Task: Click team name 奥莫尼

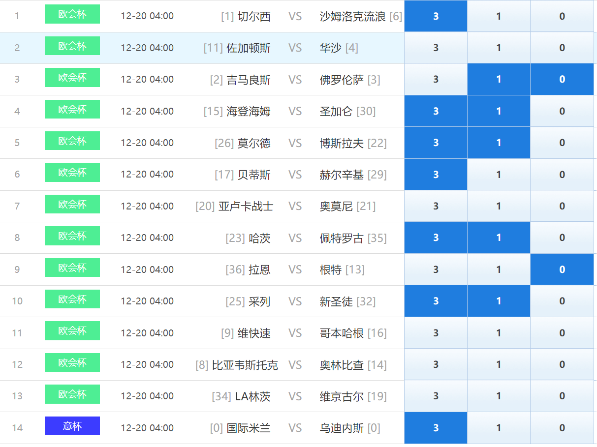Action: [336, 206]
